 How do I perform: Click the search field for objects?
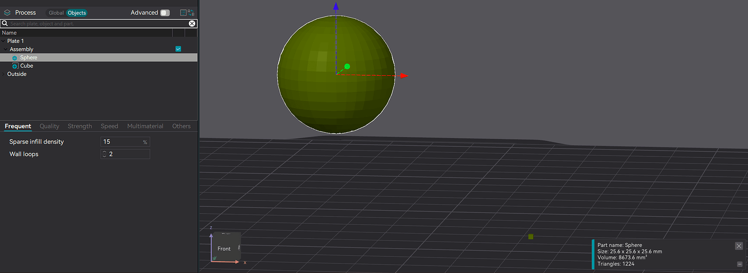tap(99, 24)
